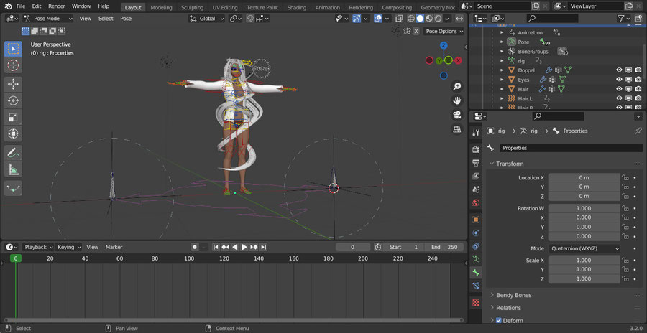The image size is (647, 333).
Task: Expand the Animation outliner row
Action: (502, 32)
